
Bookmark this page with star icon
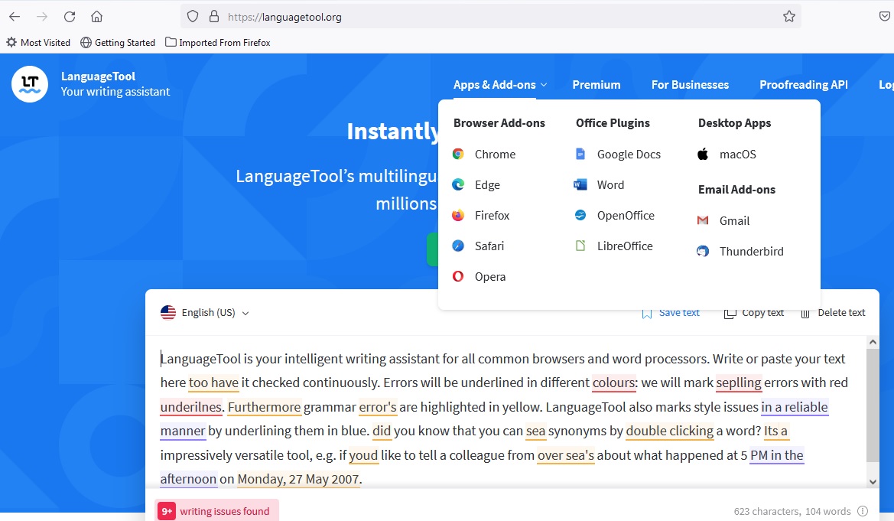(x=789, y=16)
